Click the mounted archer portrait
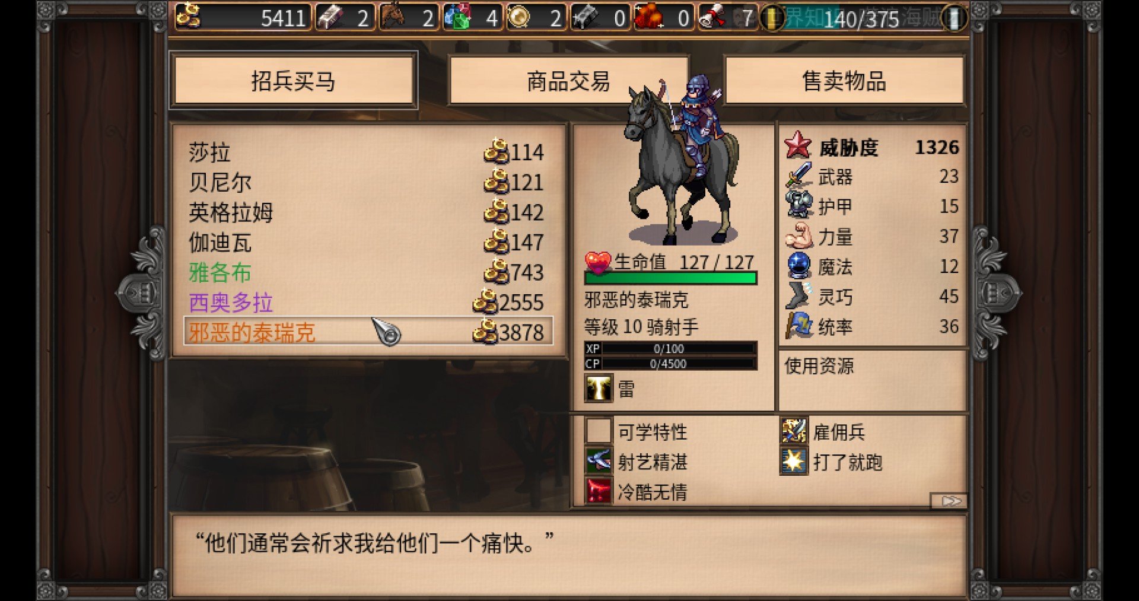 pyautogui.click(x=682, y=160)
